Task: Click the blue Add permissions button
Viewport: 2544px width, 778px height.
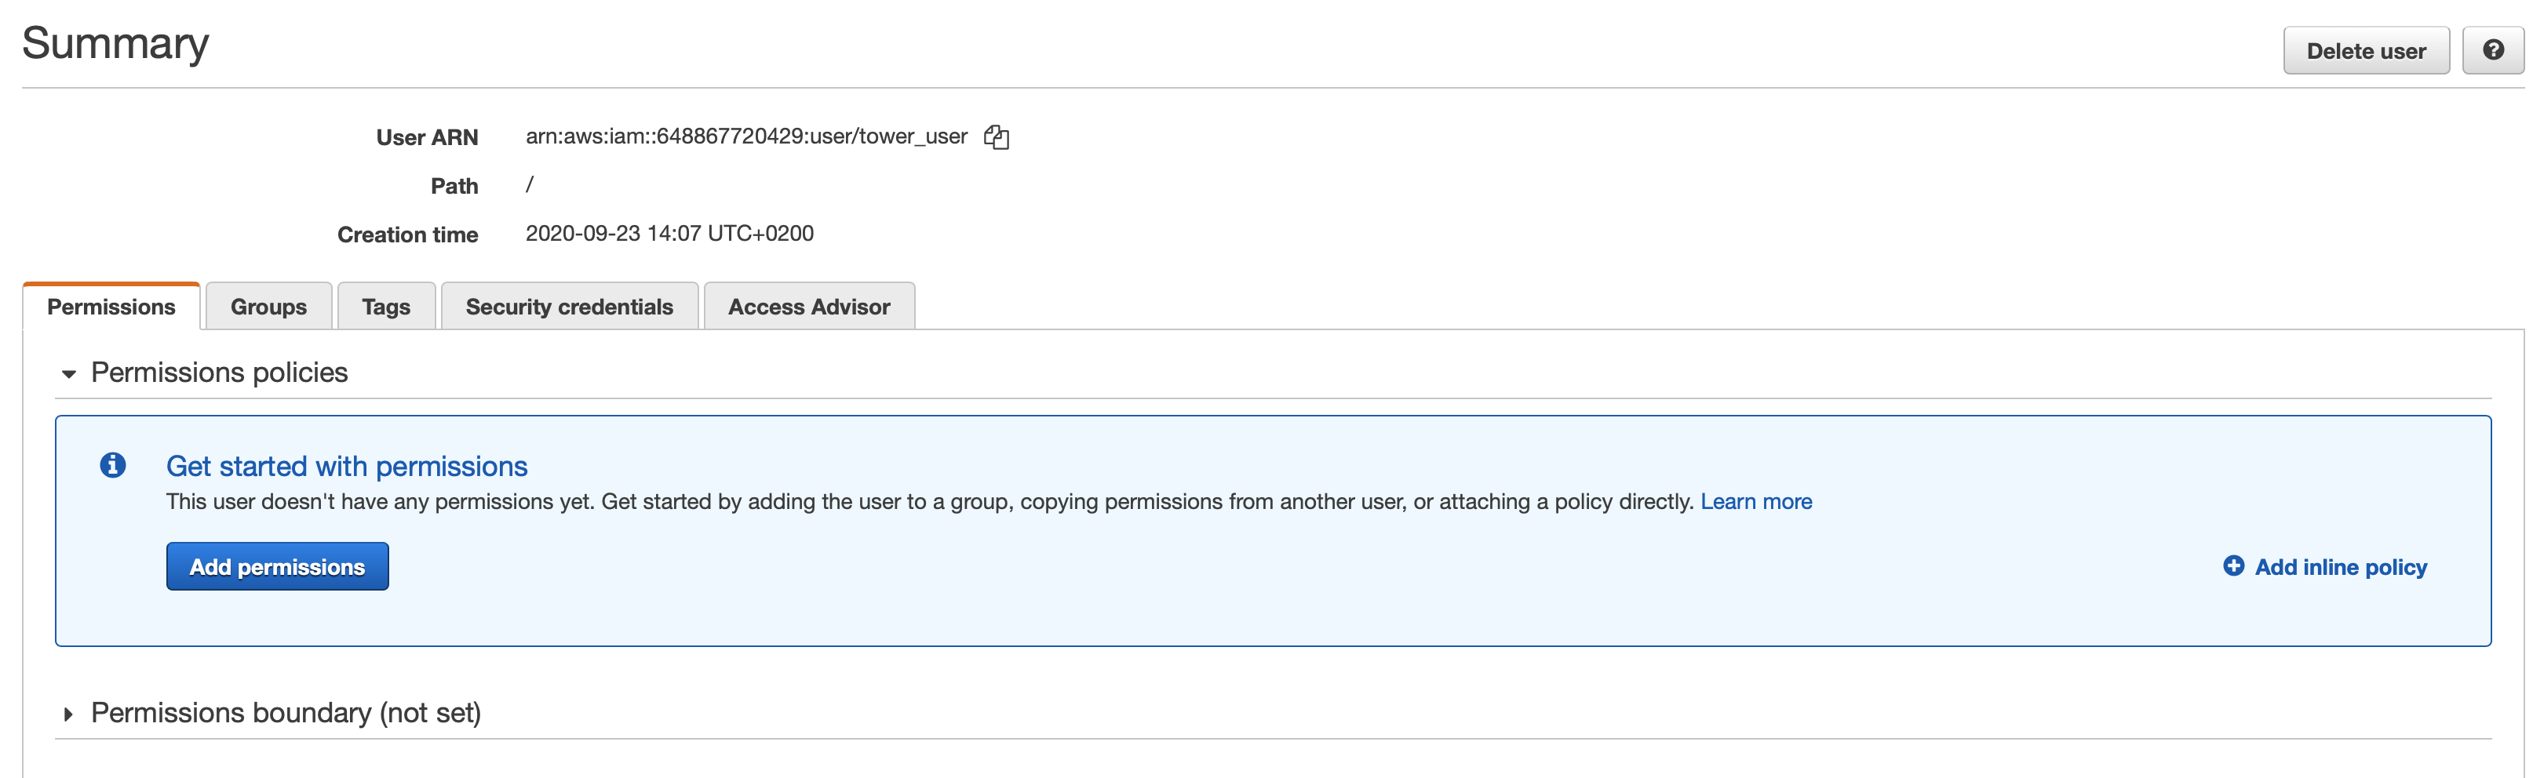Action: 276,567
